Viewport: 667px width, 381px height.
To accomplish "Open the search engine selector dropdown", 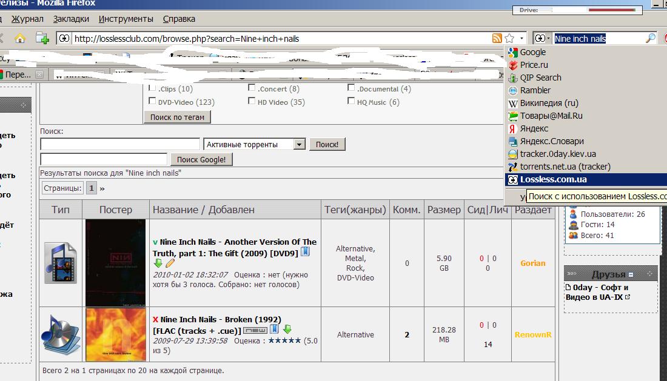I will [542, 38].
